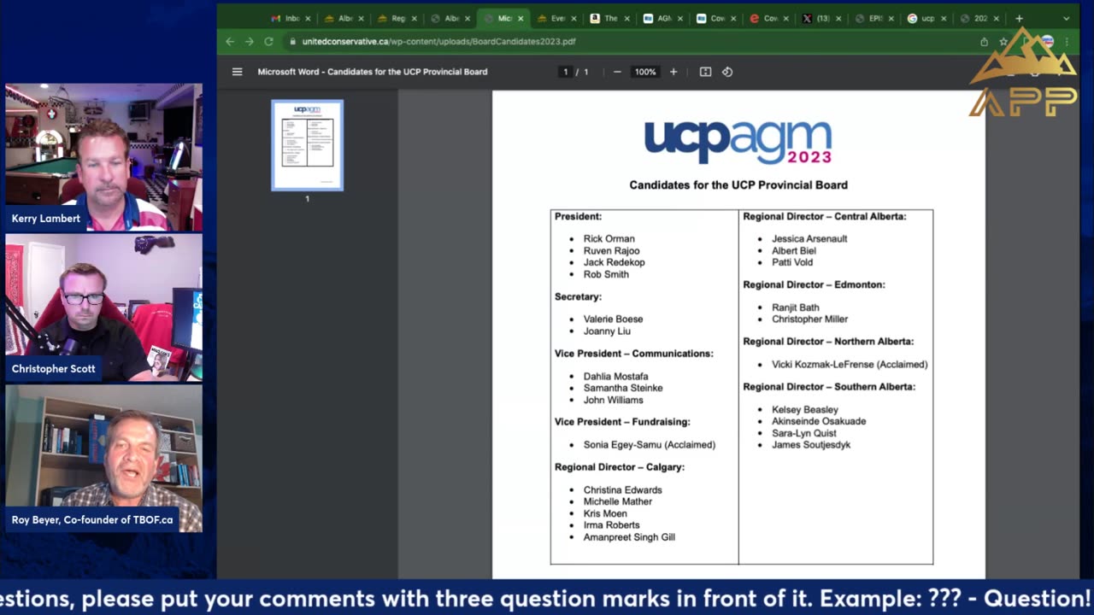Click candidate name Sara-Lyn Quist
The height and width of the screenshot is (615, 1094).
pyautogui.click(x=804, y=433)
